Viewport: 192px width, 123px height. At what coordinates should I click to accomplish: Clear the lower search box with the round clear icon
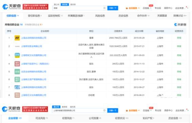tap(104, 110)
